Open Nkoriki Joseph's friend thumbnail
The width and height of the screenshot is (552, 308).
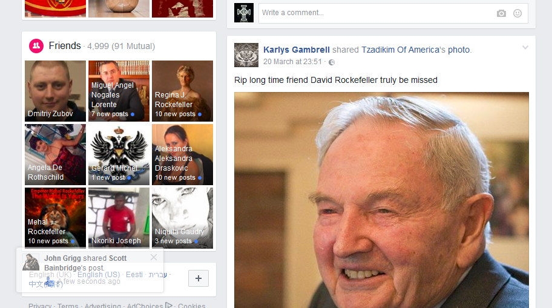point(119,217)
